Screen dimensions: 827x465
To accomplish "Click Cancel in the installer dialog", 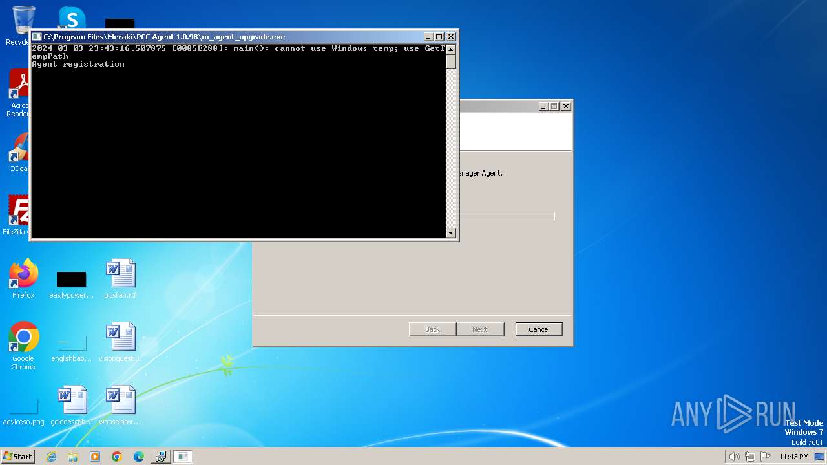I will [539, 329].
